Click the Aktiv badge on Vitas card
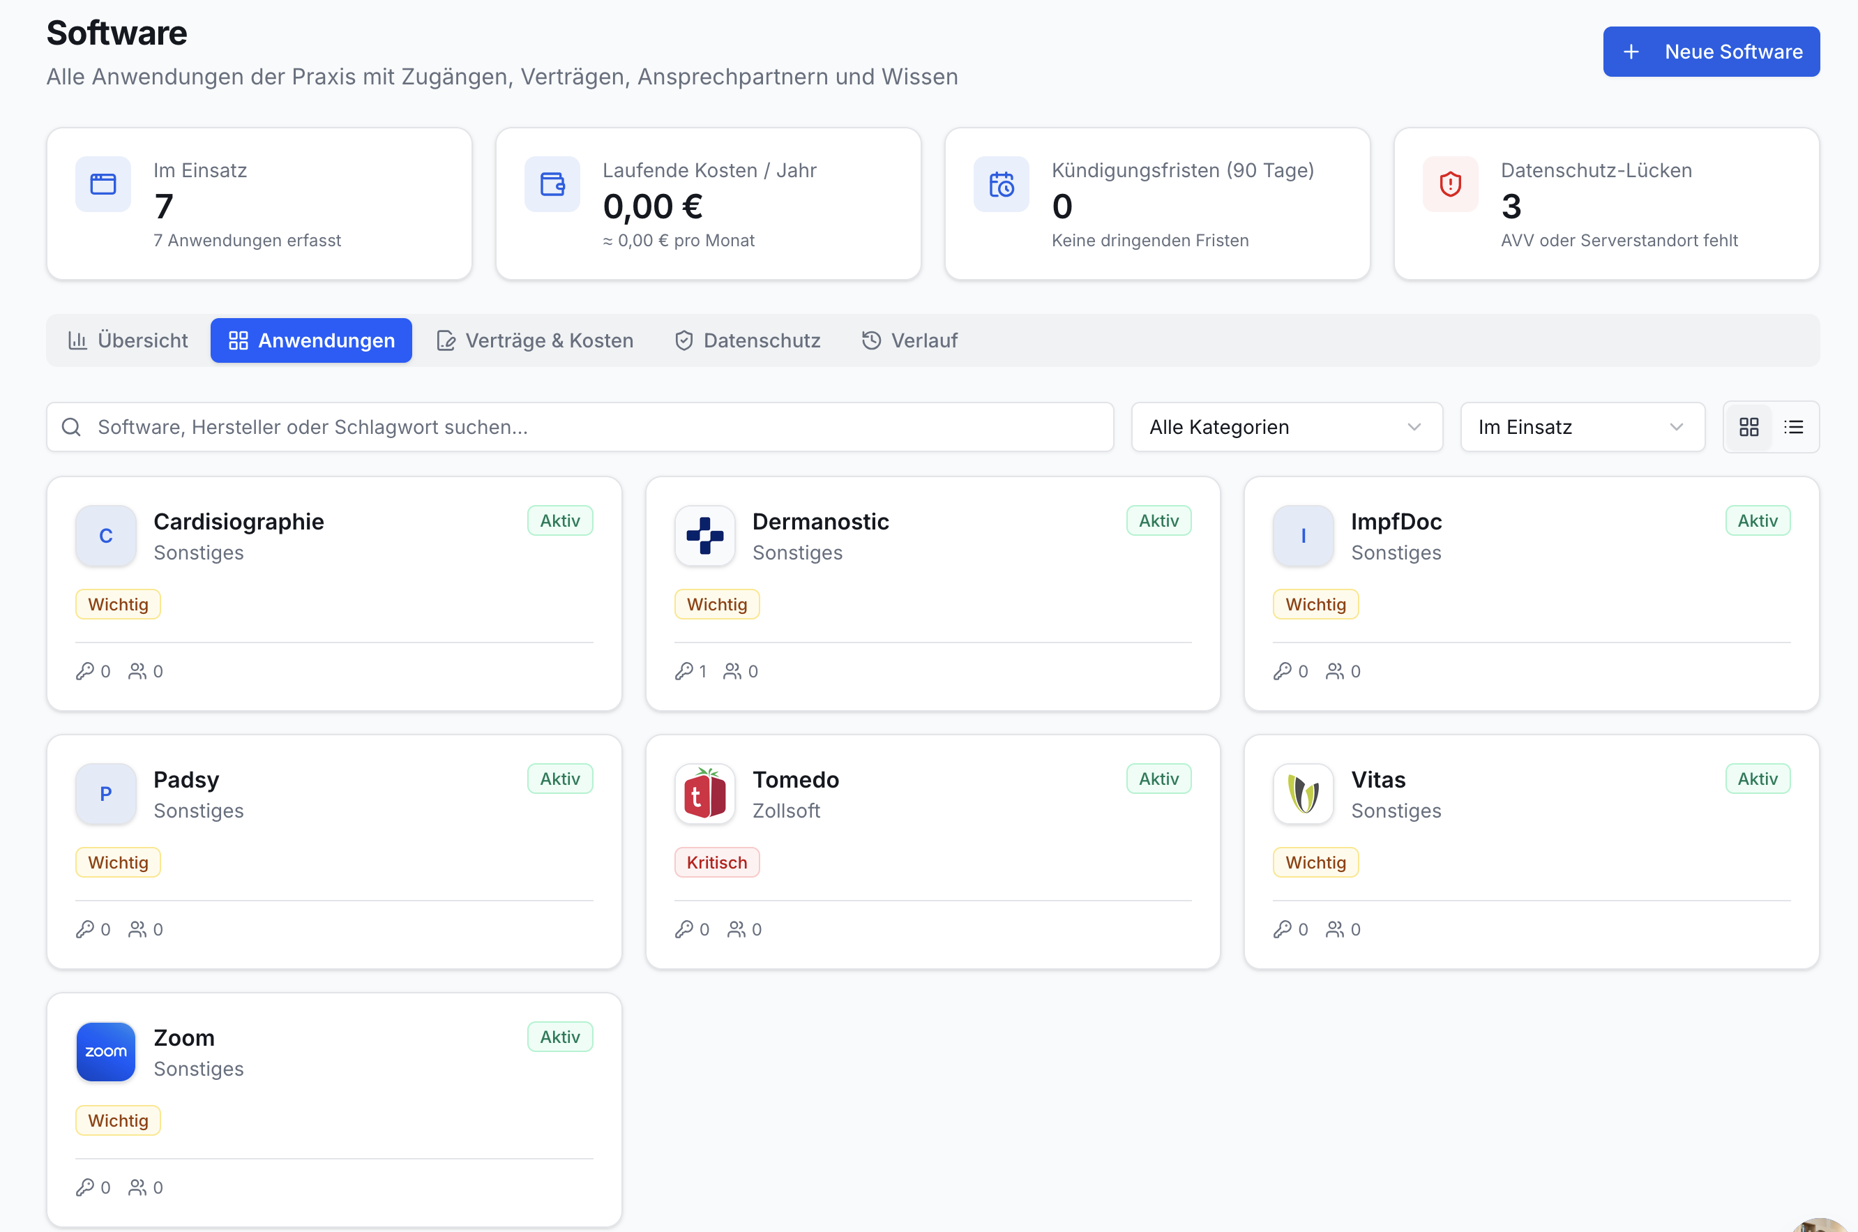 click(1758, 779)
